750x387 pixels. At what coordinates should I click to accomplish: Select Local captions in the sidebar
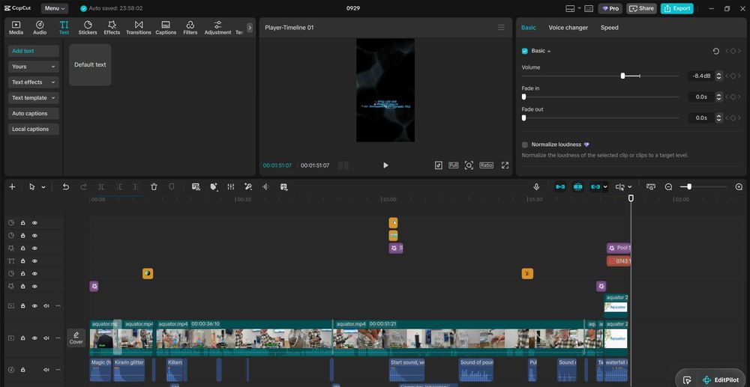pyautogui.click(x=34, y=129)
